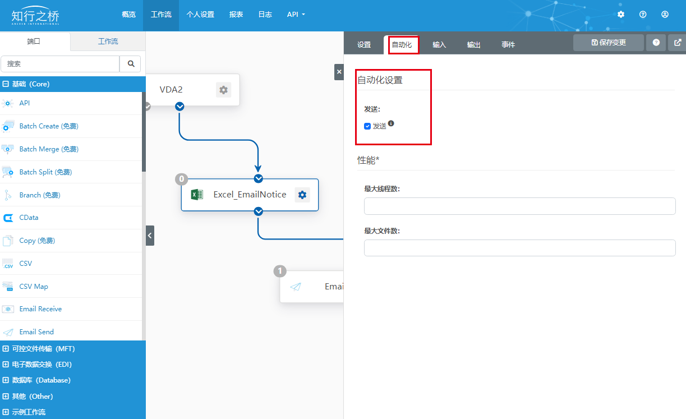Click the 保存变更 button
Viewport: 686px width, 419px height.
coord(608,42)
